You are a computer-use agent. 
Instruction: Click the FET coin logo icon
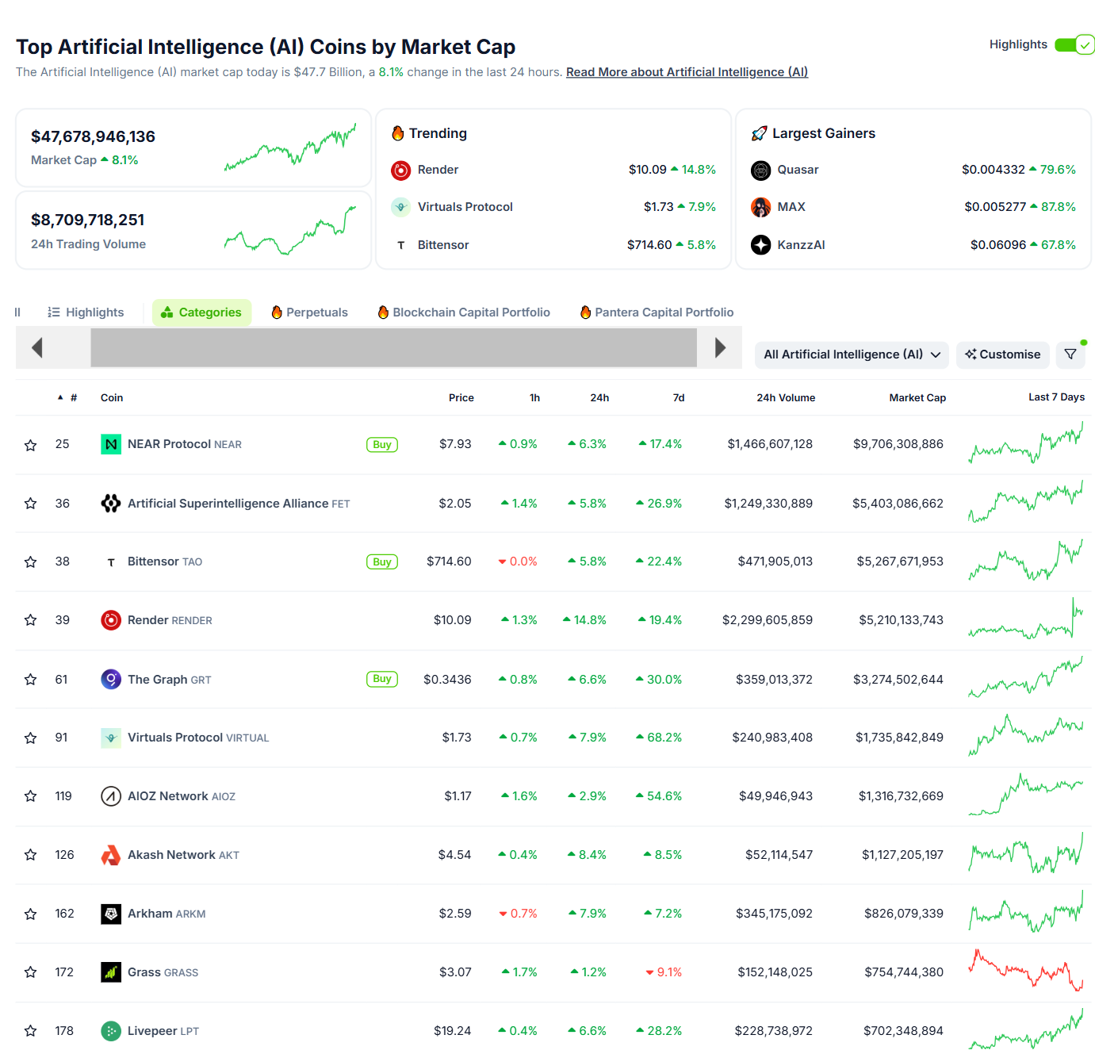111,504
